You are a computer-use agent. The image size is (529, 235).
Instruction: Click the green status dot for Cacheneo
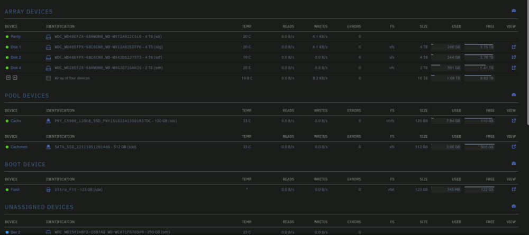[7, 147]
